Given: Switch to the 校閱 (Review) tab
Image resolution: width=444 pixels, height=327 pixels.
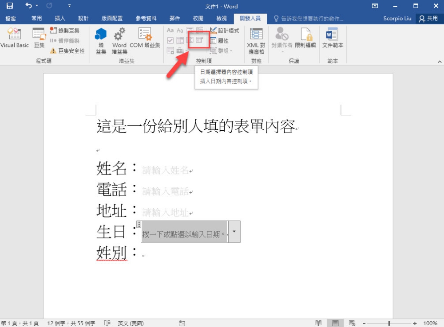Looking at the screenshot, I should [198, 18].
